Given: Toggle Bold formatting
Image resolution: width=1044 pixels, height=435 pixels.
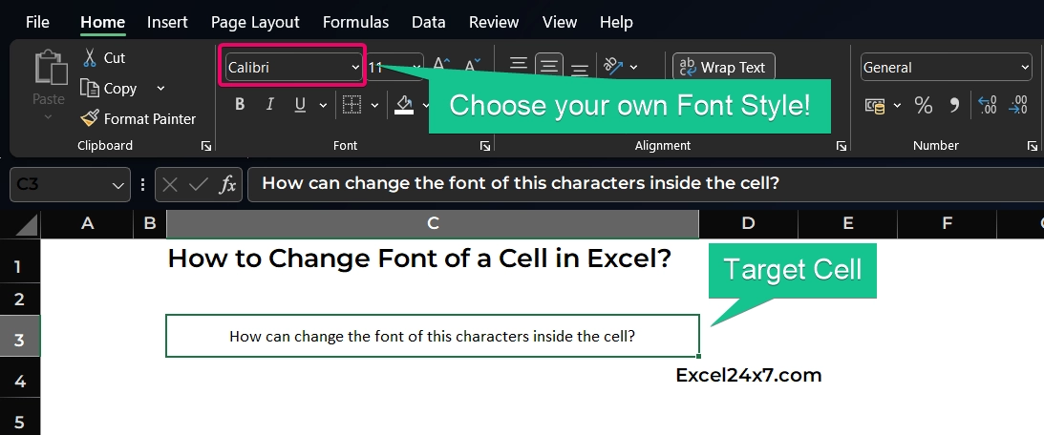Looking at the screenshot, I should (240, 104).
